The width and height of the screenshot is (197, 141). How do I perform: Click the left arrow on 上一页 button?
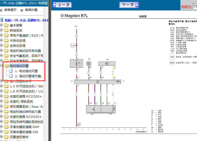click(x=55, y=5)
